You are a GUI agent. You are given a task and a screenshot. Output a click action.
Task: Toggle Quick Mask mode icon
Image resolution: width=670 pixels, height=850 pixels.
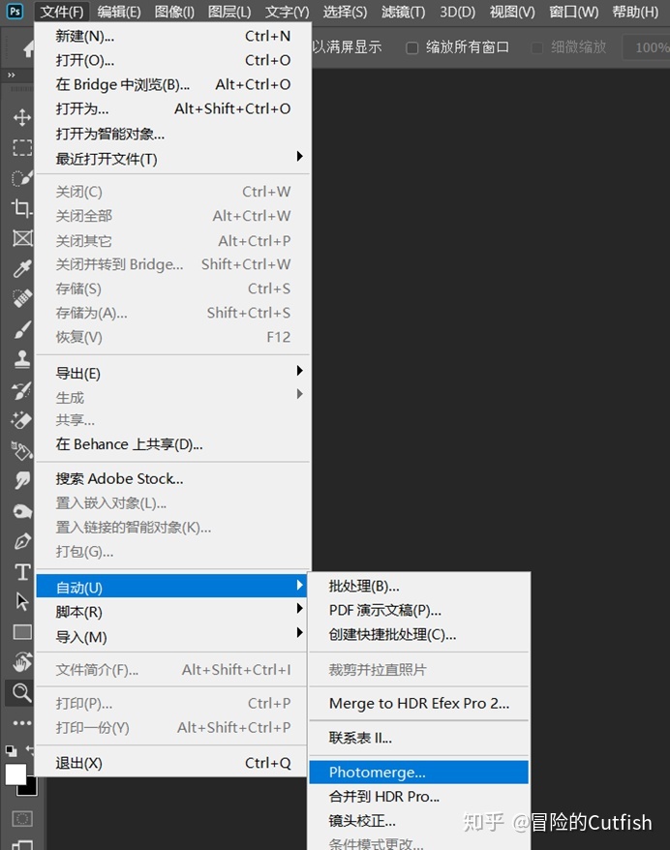coord(21,819)
